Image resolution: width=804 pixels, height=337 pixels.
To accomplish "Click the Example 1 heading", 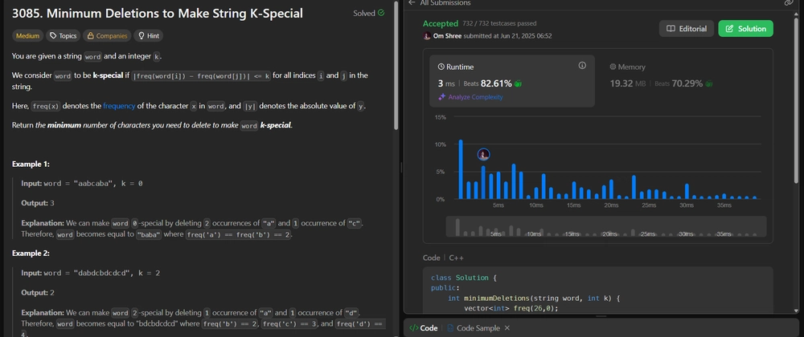I will pyautogui.click(x=31, y=164).
